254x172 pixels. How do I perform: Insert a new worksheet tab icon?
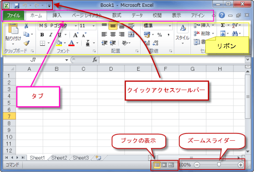tap(99, 158)
